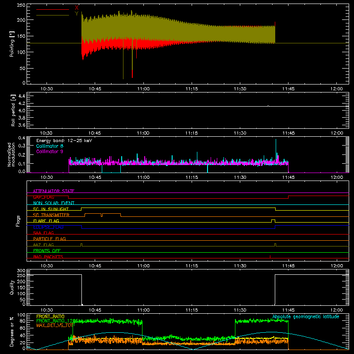The image size is (354, 354).
Task: Click the 4.4 tick on Roll period axis
Action: [22, 96]
